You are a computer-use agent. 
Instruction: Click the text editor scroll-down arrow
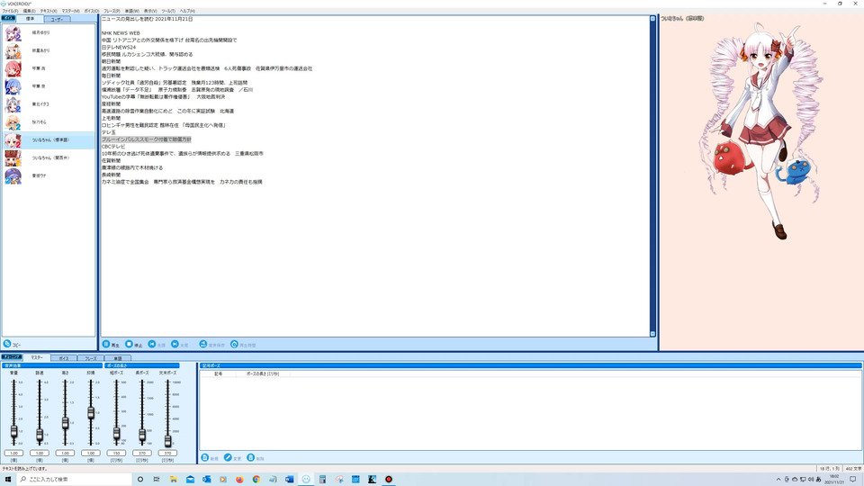coord(652,334)
